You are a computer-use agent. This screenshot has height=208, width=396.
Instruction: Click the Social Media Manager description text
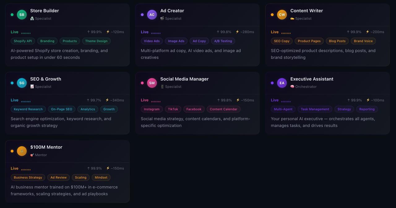point(196,122)
